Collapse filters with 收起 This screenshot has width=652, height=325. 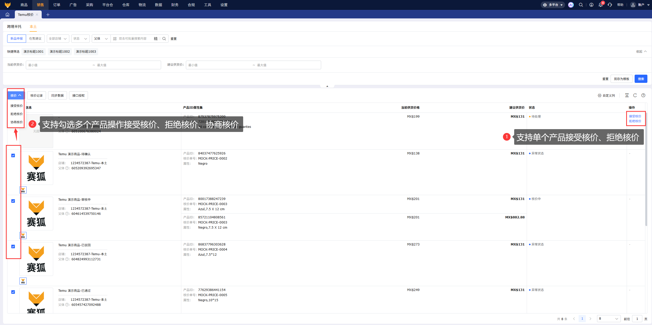[x=642, y=51]
